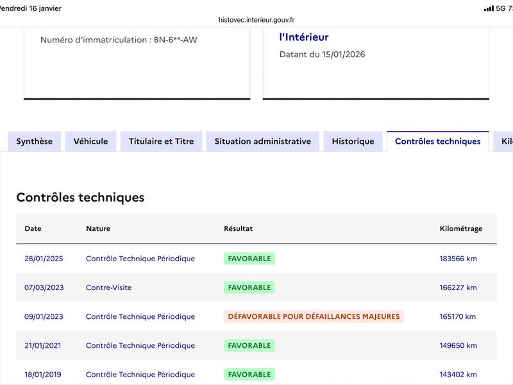The width and height of the screenshot is (513, 385).
Task: Tap the 143402 km mileage value
Action: coord(458,374)
